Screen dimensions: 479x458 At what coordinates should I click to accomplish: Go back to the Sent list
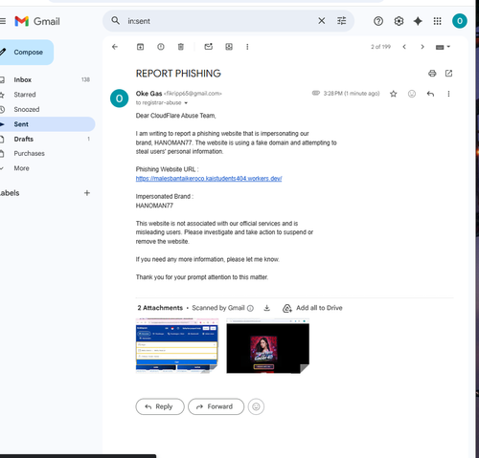tap(115, 47)
